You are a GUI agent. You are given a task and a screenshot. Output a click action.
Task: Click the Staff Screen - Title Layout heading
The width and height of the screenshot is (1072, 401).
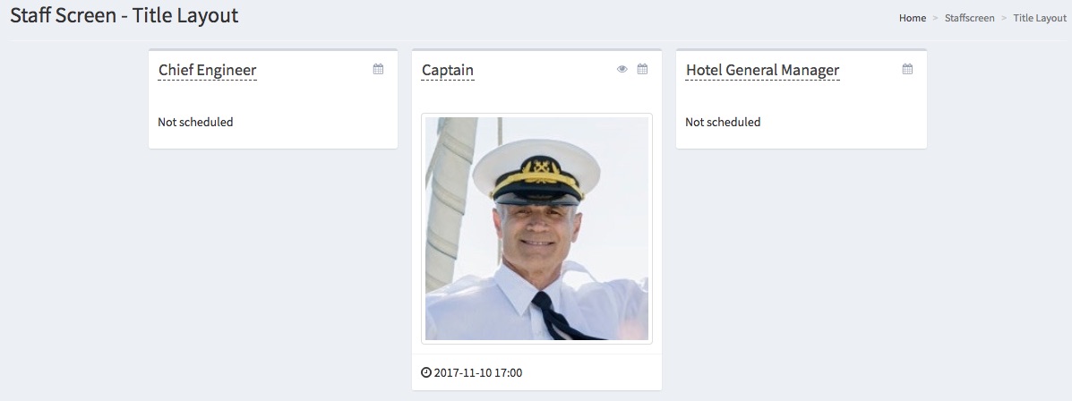coord(124,16)
